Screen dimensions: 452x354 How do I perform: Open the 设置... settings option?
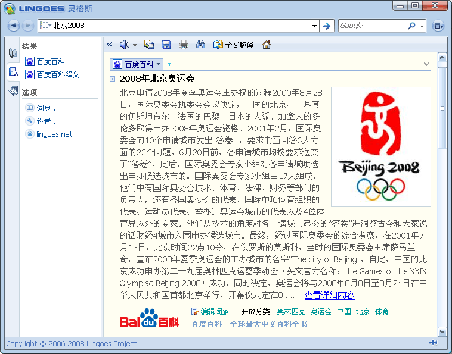[x=42, y=121]
